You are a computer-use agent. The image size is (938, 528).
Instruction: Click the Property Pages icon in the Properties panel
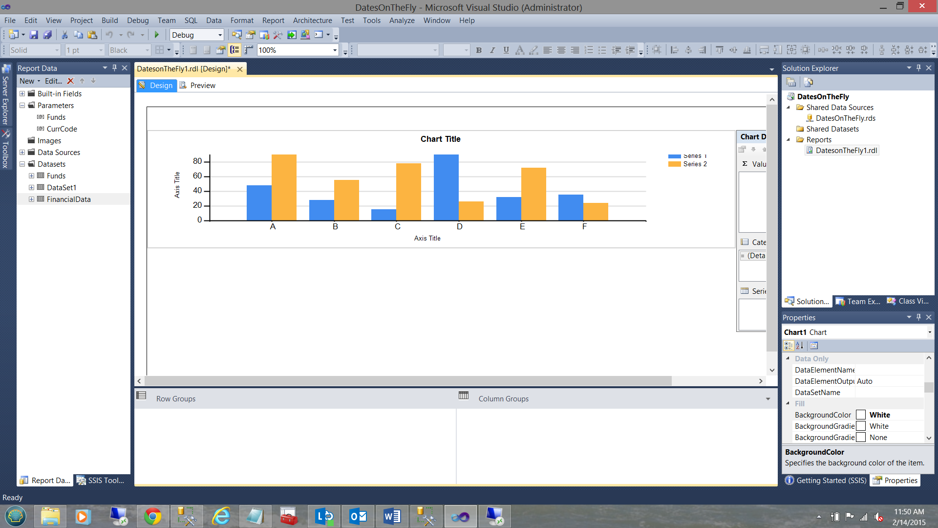(x=814, y=346)
